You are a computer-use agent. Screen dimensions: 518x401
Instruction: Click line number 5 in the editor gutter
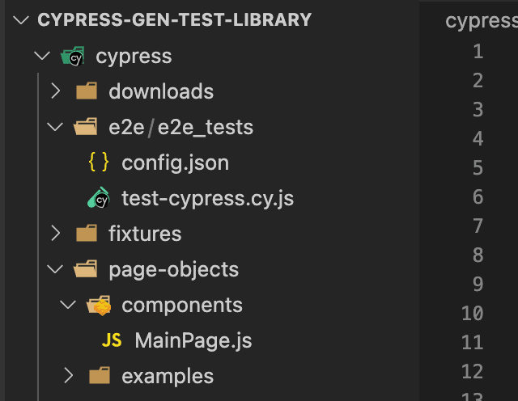coord(478,167)
